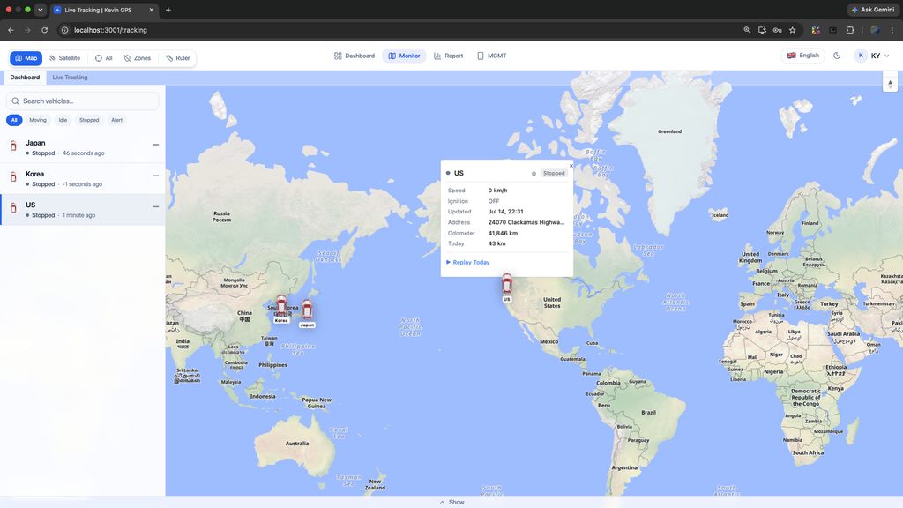Switch to Satellite view mode
Viewport: 903px width, 508px height.
pos(64,58)
